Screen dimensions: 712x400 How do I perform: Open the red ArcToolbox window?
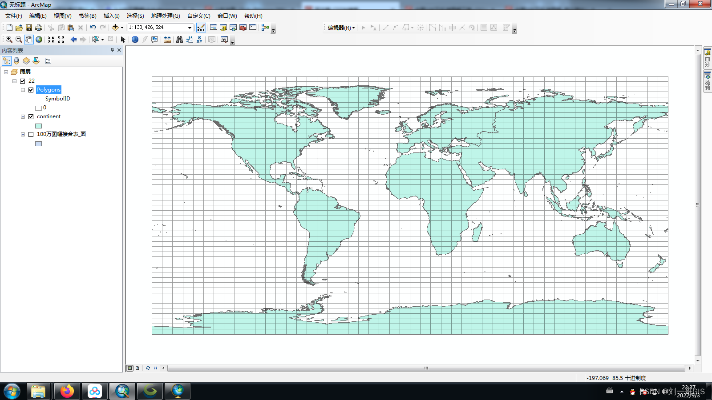(243, 28)
